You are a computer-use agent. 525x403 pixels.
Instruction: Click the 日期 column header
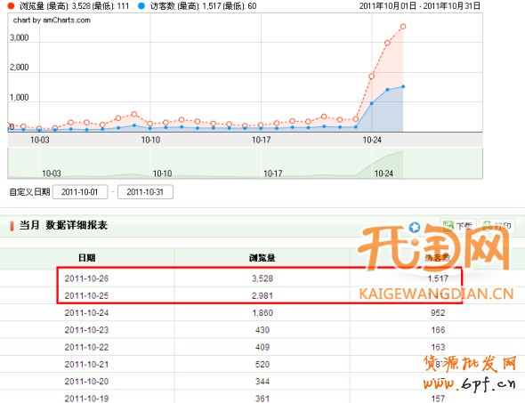(x=86, y=257)
